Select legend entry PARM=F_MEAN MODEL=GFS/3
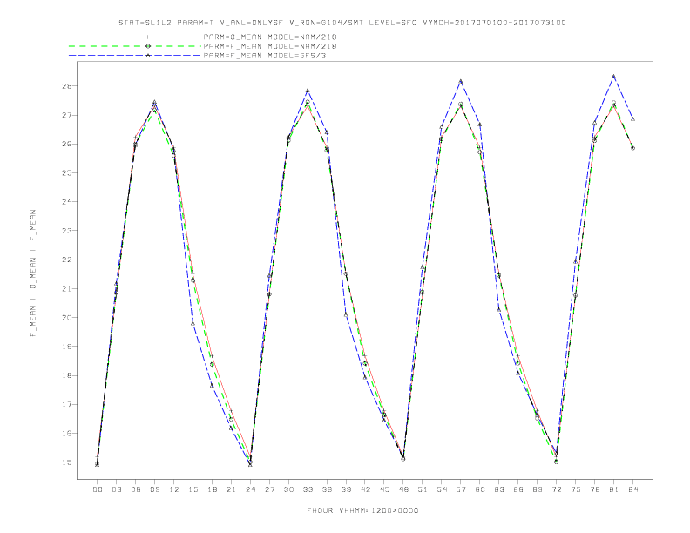 pos(265,56)
